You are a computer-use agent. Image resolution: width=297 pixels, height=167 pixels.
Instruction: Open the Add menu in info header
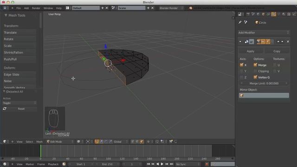[26, 8]
